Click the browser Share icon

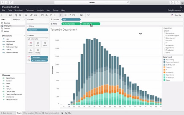[172, 2]
